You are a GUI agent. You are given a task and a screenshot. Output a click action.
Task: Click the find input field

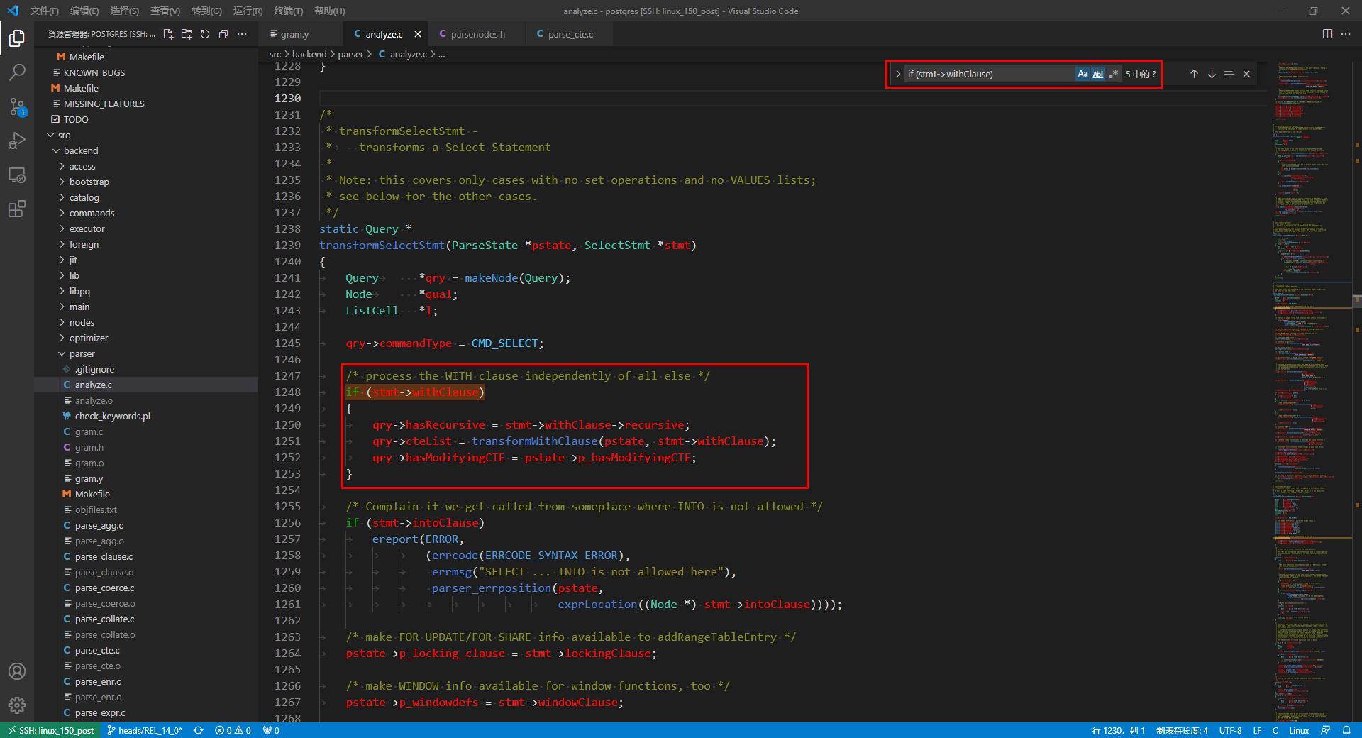pos(990,74)
